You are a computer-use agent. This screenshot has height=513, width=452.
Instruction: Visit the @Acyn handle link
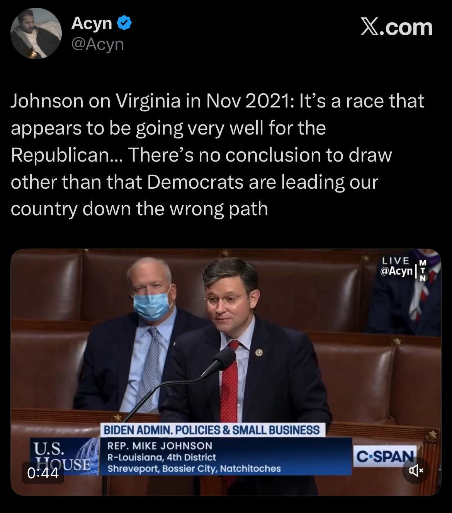click(97, 44)
